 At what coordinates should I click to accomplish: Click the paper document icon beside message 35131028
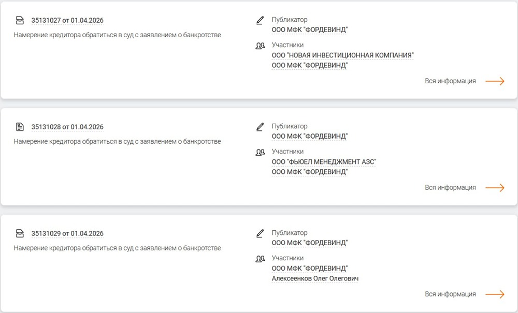click(x=20, y=126)
